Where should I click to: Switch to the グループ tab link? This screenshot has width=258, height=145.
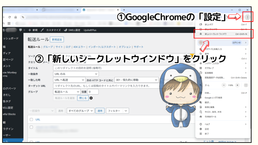[x=48, y=47]
